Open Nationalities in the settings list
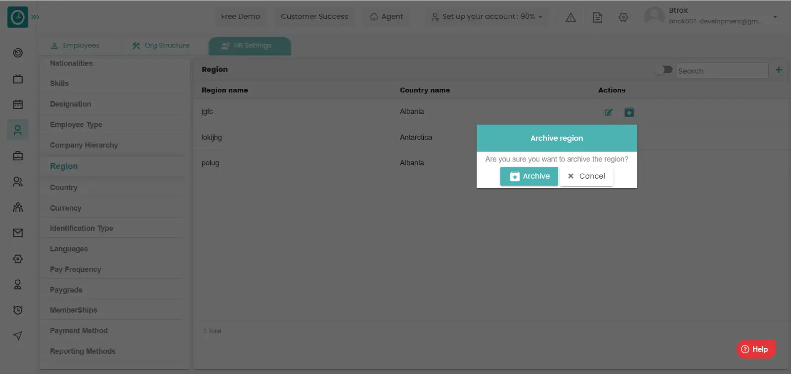This screenshot has width=791, height=374. pyautogui.click(x=71, y=63)
